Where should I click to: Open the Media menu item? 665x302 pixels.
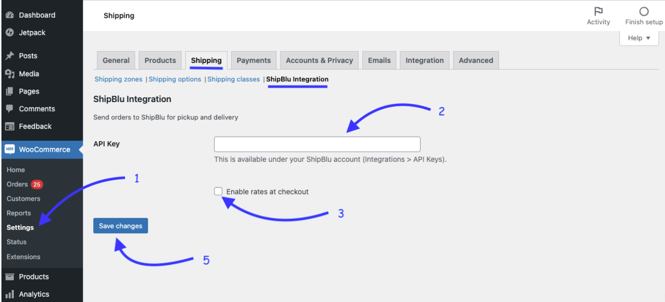pos(41,73)
